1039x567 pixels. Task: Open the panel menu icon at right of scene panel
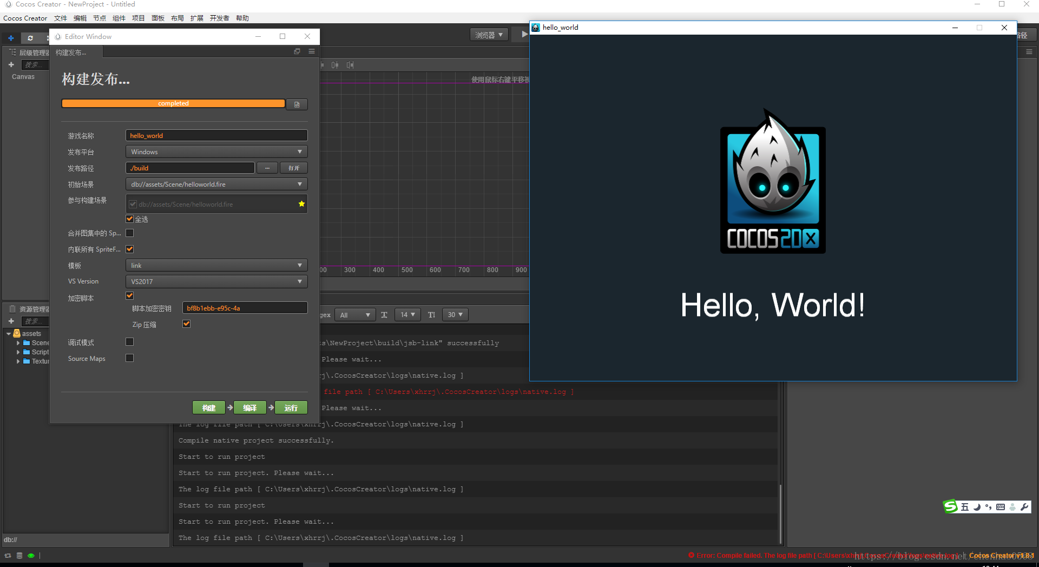[x=1029, y=52]
